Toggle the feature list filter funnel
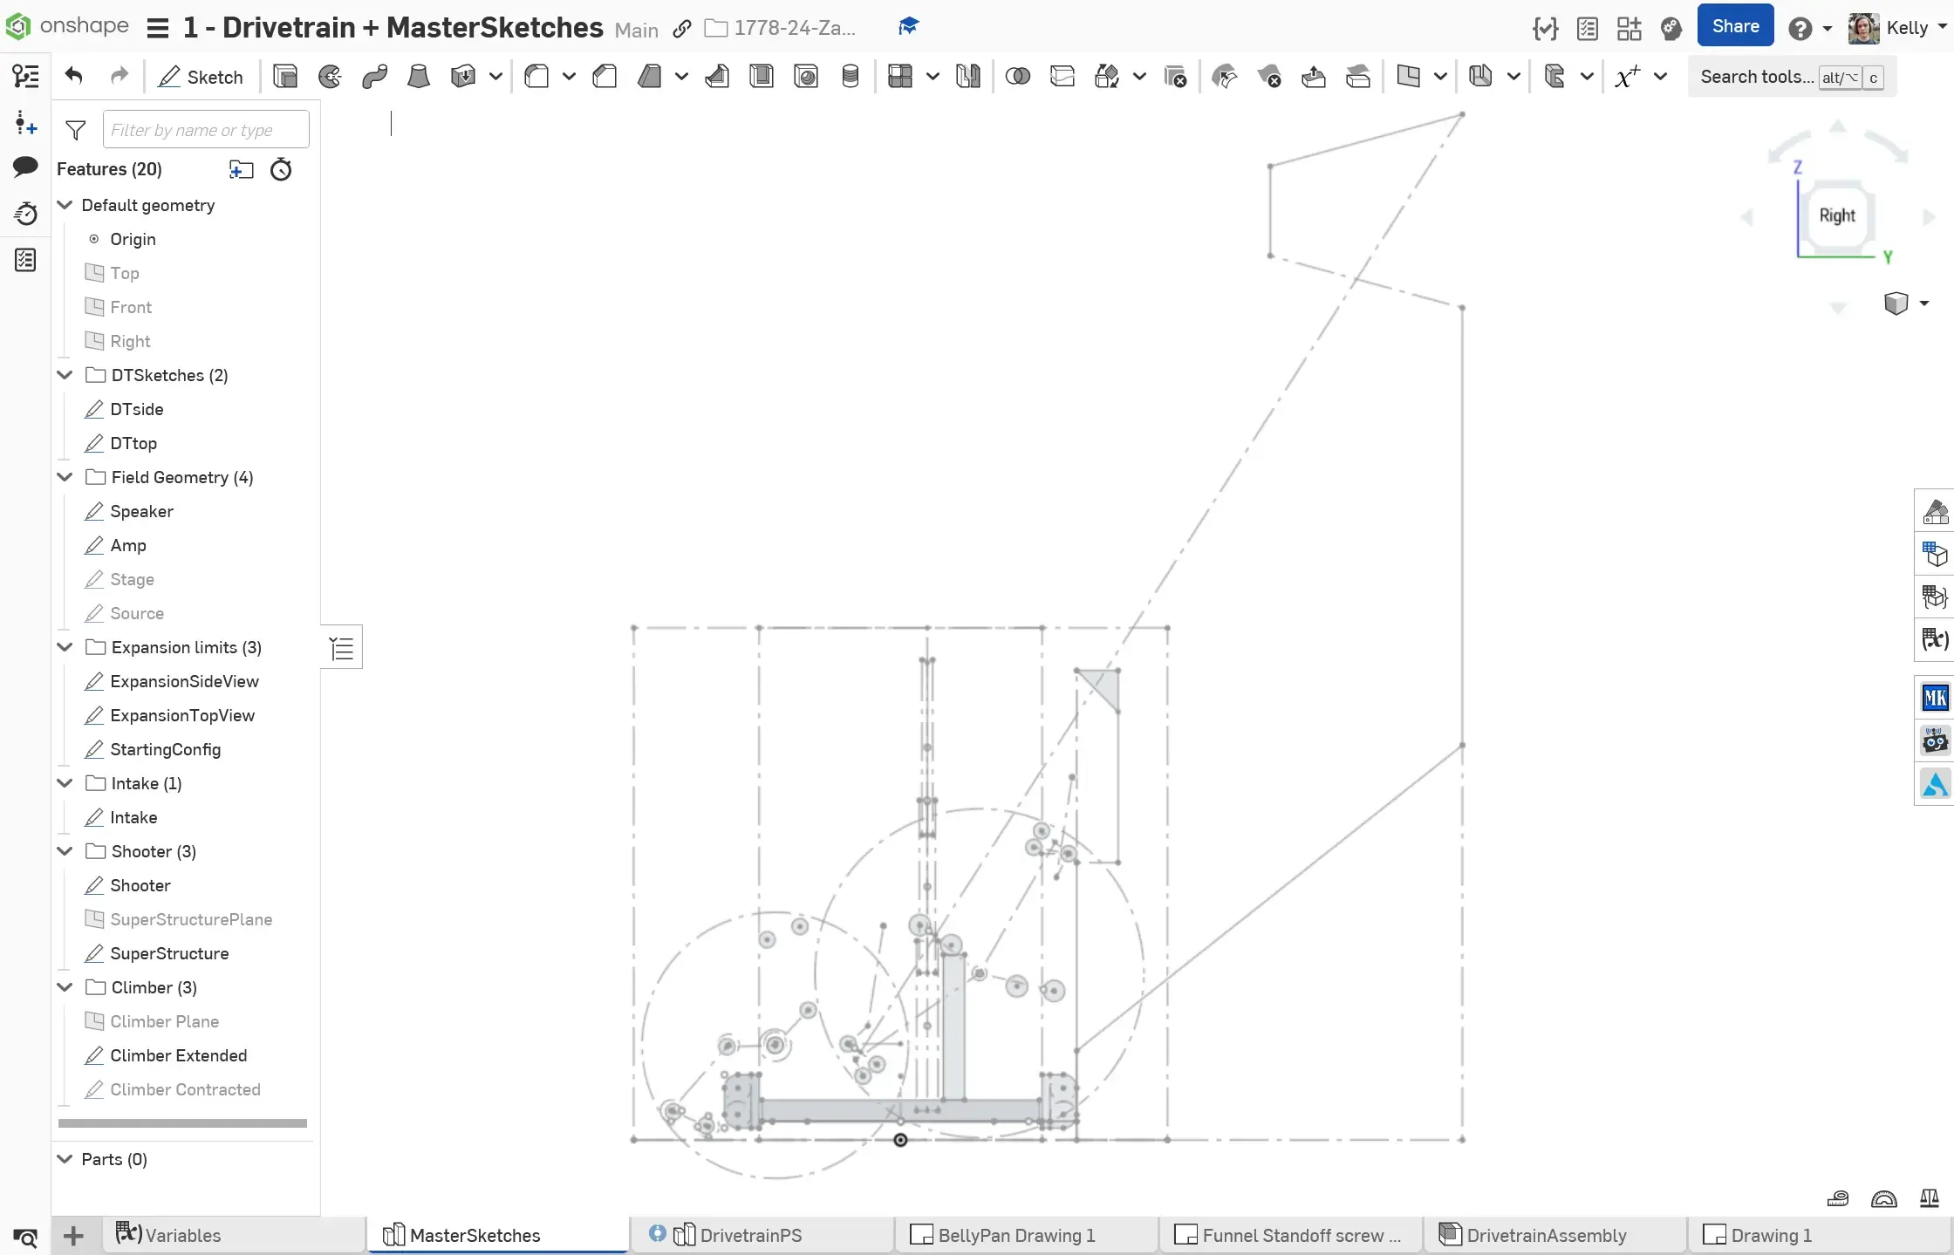This screenshot has height=1255, width=1954. [76, 129]
